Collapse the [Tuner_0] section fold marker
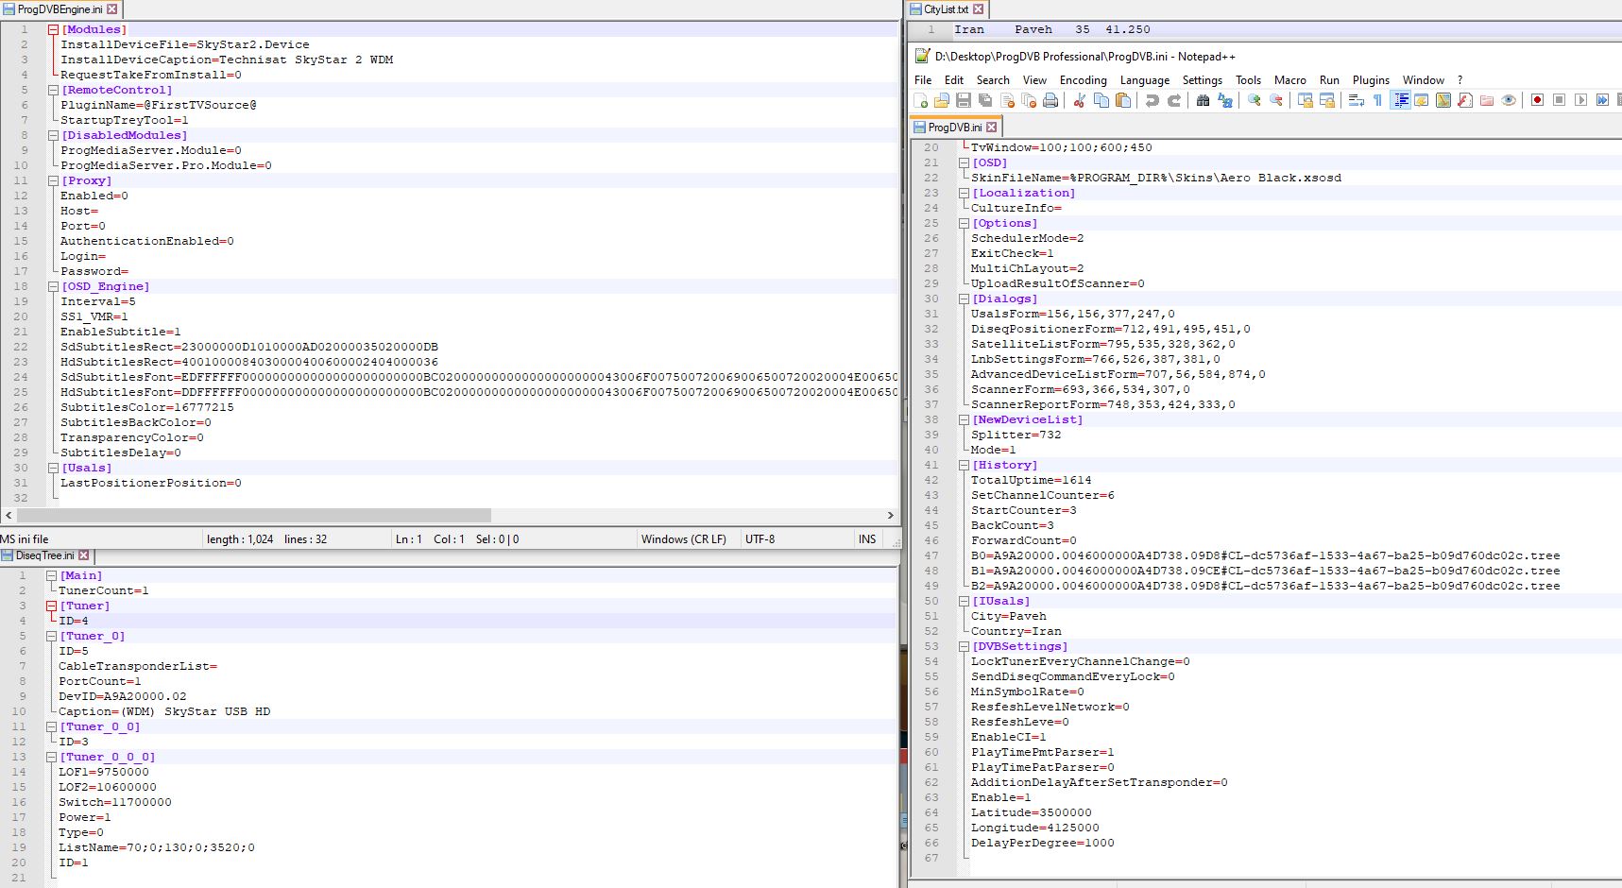Viewport: 1622px width, 888px height. click(x=52, y=637)
